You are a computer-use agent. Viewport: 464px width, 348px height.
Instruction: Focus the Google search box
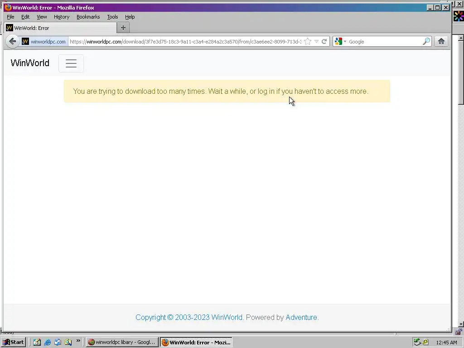point(385,42)
